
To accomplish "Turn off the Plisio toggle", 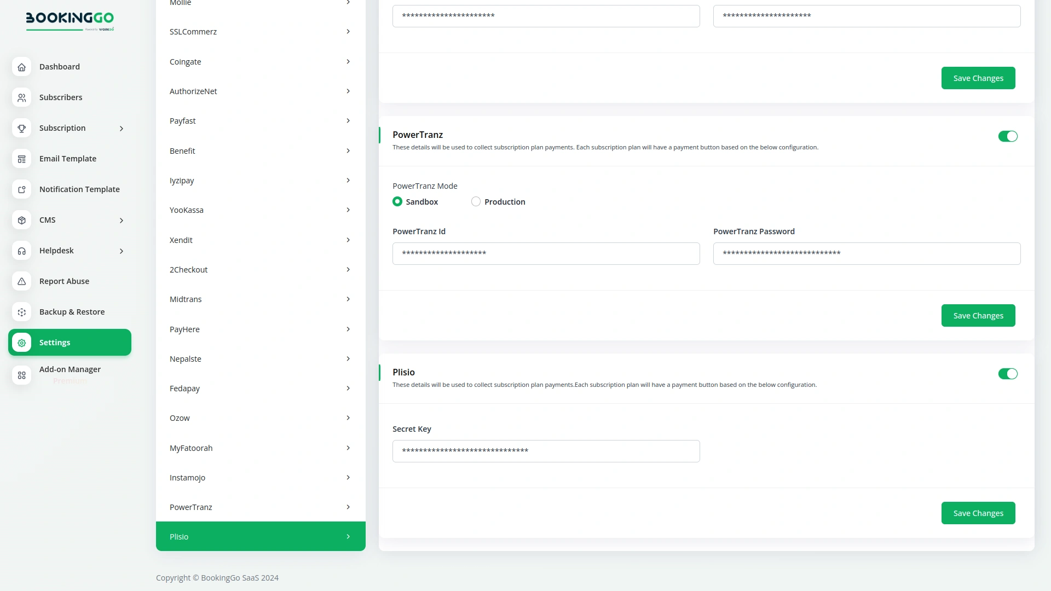I will (1008, 374).
